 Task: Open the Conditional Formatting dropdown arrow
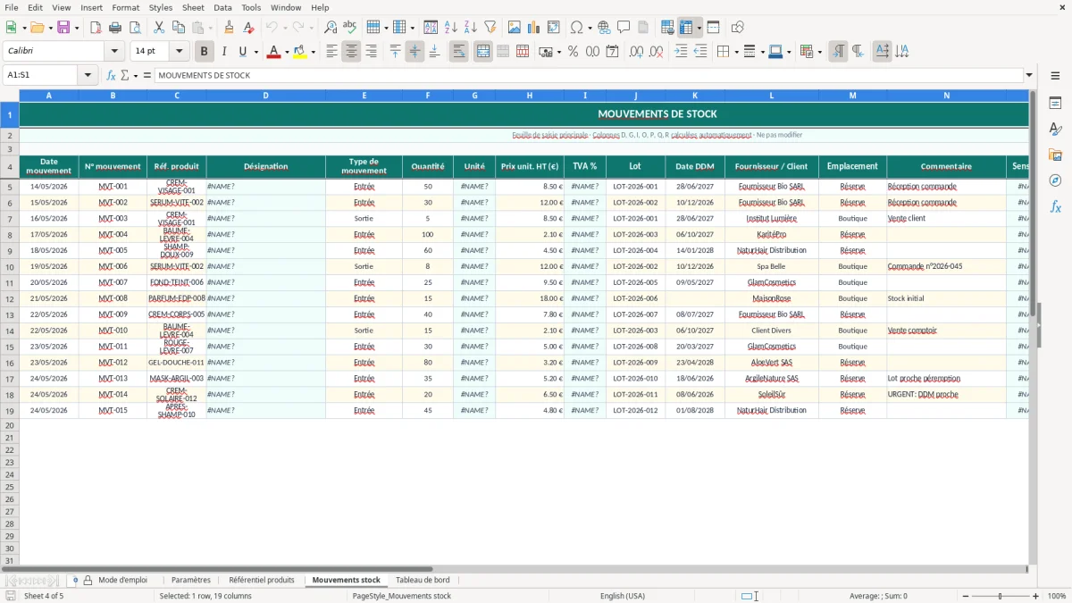click(819, 52)
